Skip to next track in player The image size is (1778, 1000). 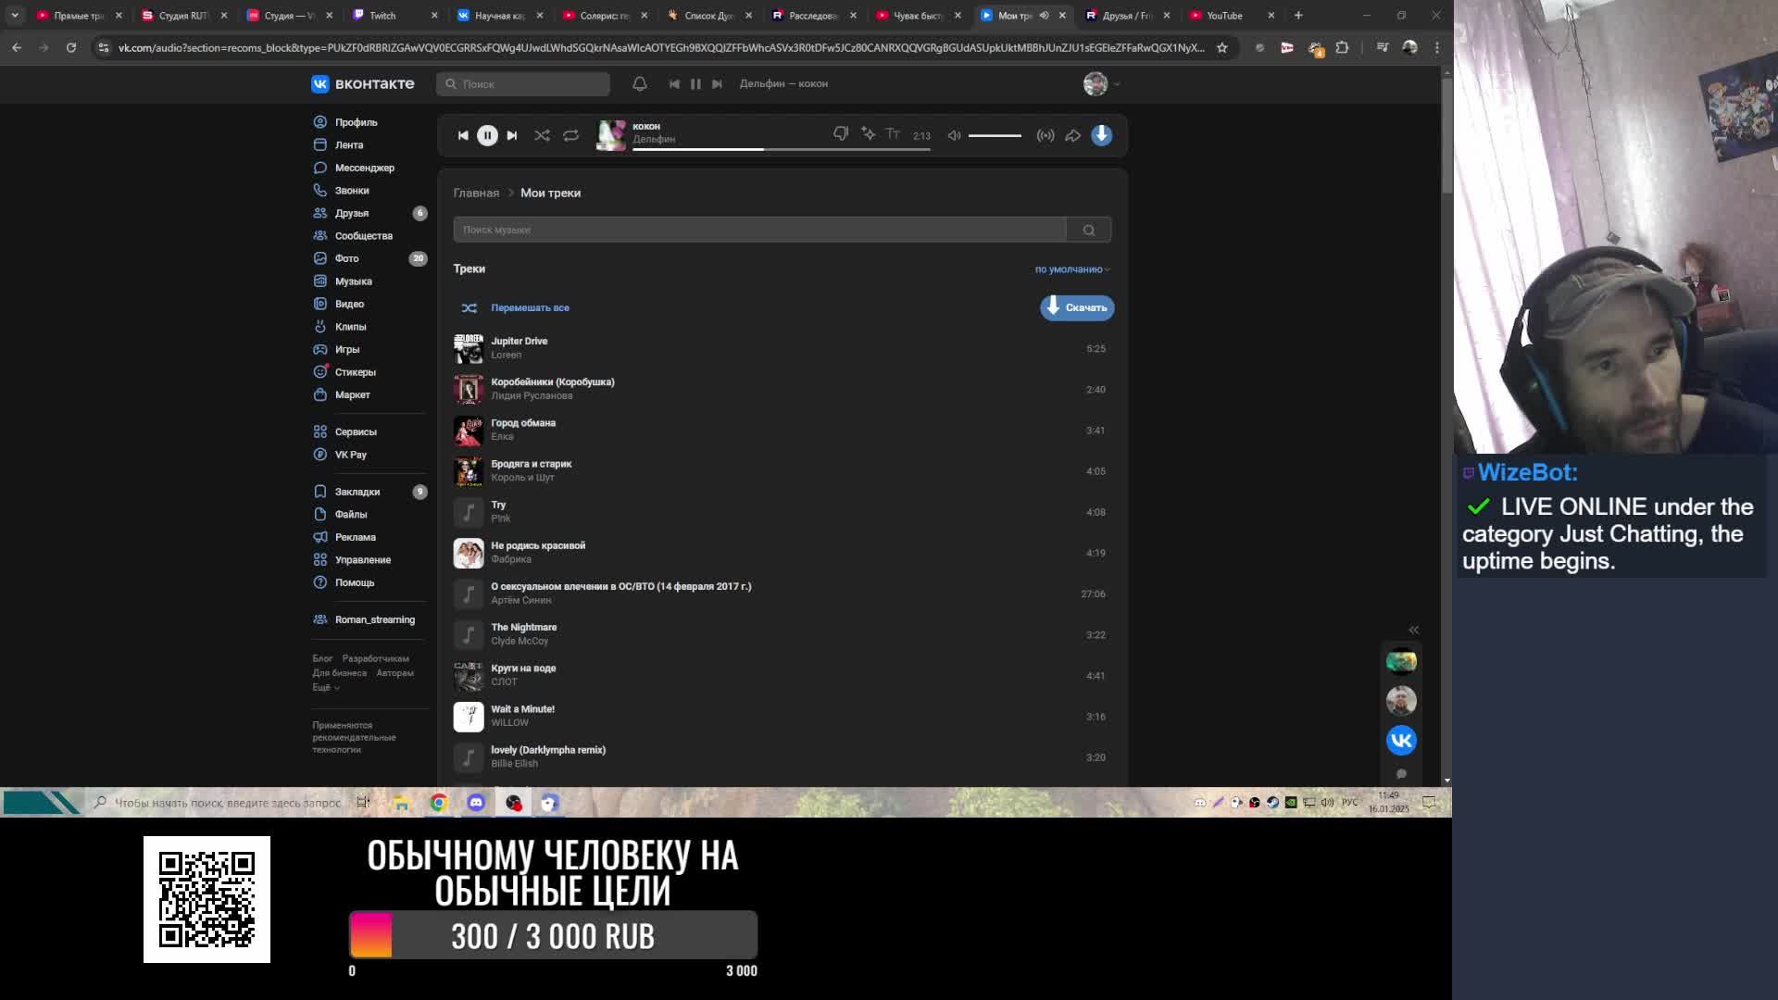click(x=512, y=135)
